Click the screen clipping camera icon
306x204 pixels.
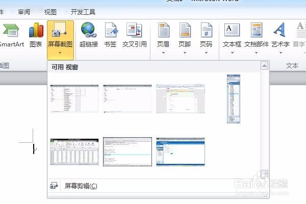click(54, 186)
